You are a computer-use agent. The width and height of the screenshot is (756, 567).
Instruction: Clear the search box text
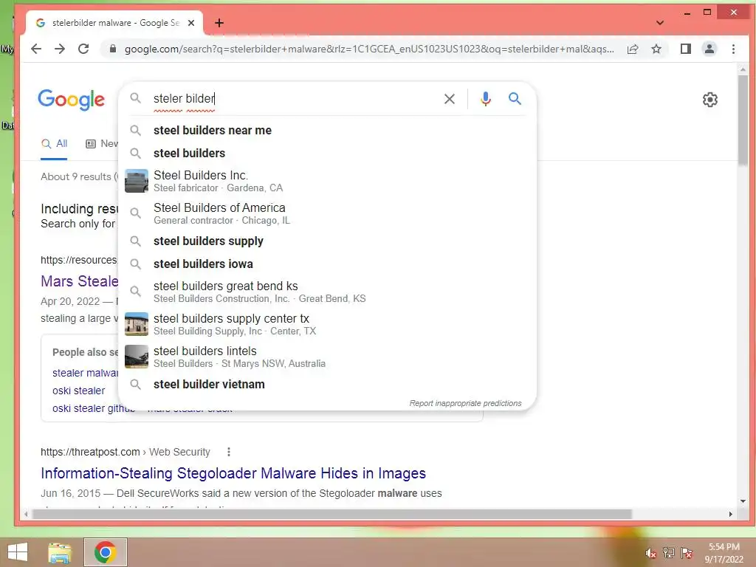450,99
